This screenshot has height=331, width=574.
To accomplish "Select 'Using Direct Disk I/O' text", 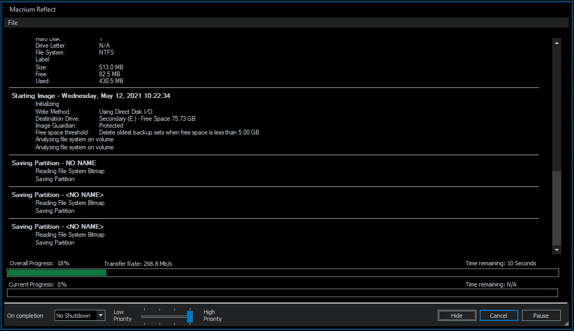I will [126, 112].
